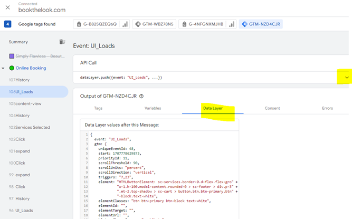Select the GTM-WBZ78N5 container chip

pyautogui.click(x=154, y=24)
